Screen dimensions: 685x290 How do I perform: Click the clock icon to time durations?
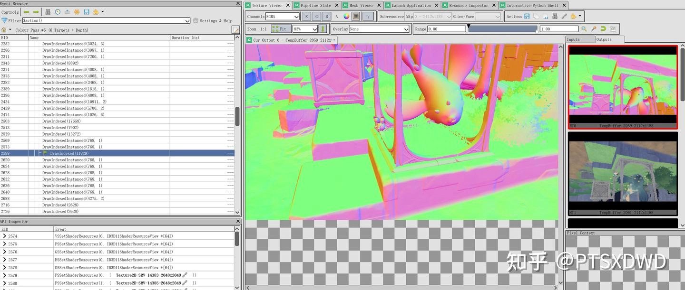point(58,12)
